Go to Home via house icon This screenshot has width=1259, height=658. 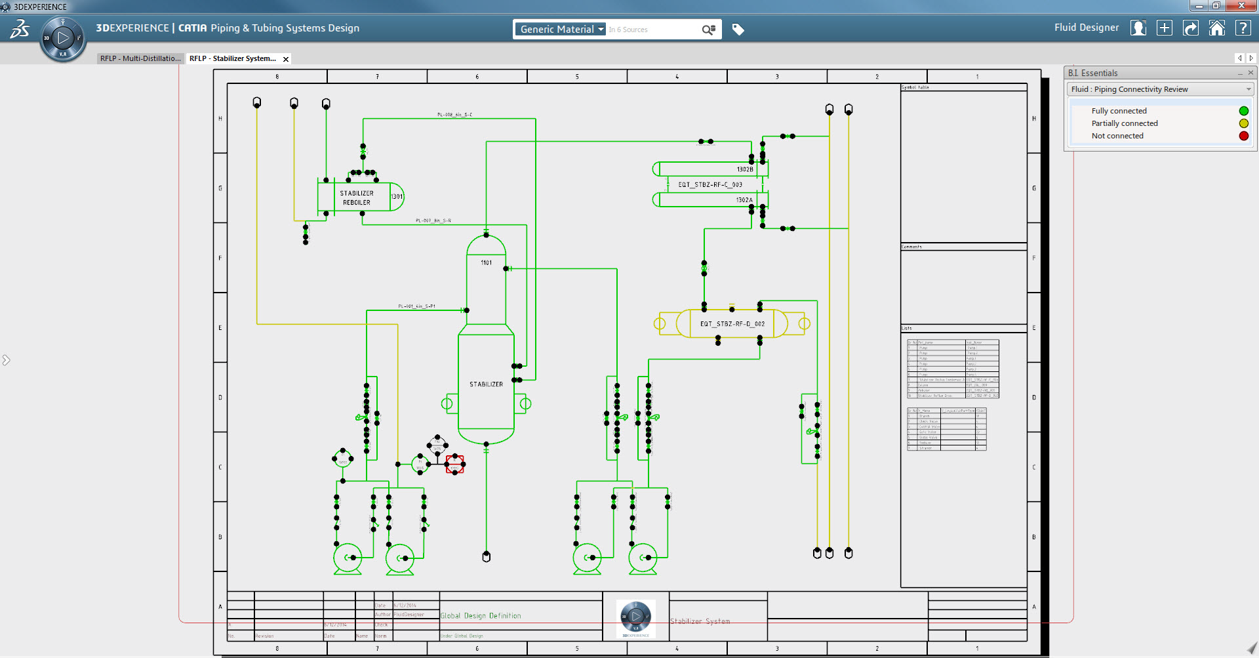click(x=1217, y=28)
